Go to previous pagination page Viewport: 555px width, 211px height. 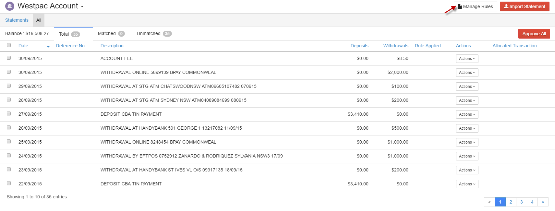[x=489, y=202]
